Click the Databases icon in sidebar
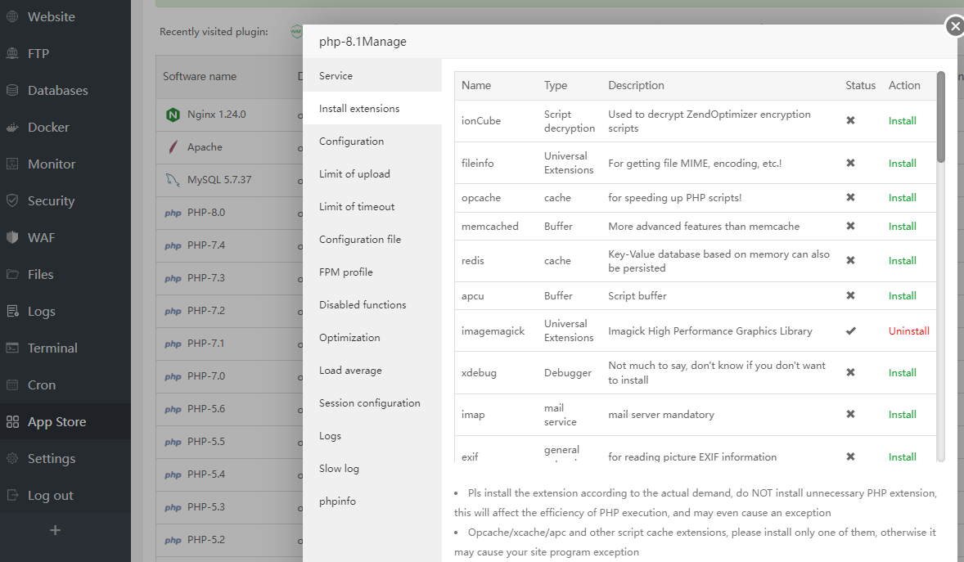The height and width of the screenshot is (562, 964). coord(12,90)
